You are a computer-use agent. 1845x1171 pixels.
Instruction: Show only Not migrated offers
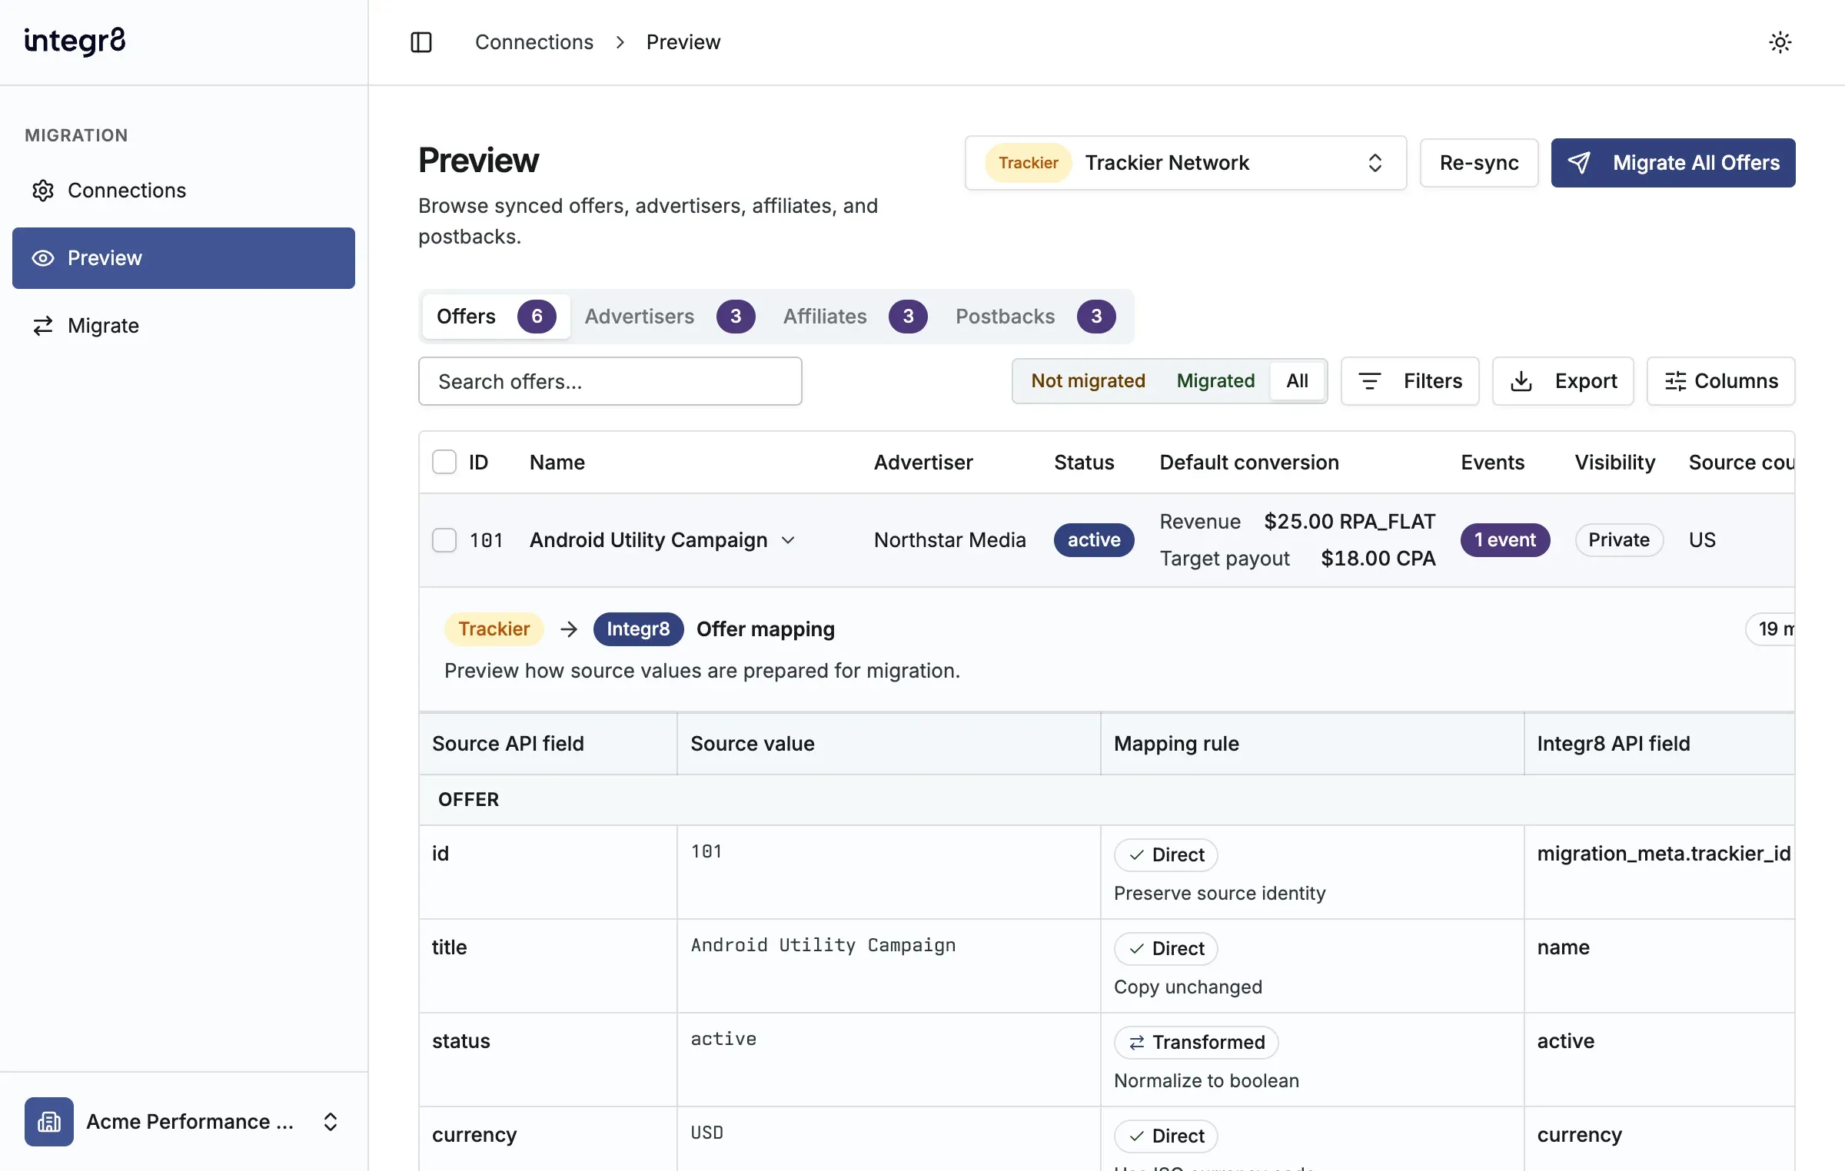point(1088,381)
